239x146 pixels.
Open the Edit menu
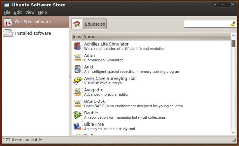tap(18, 12)
